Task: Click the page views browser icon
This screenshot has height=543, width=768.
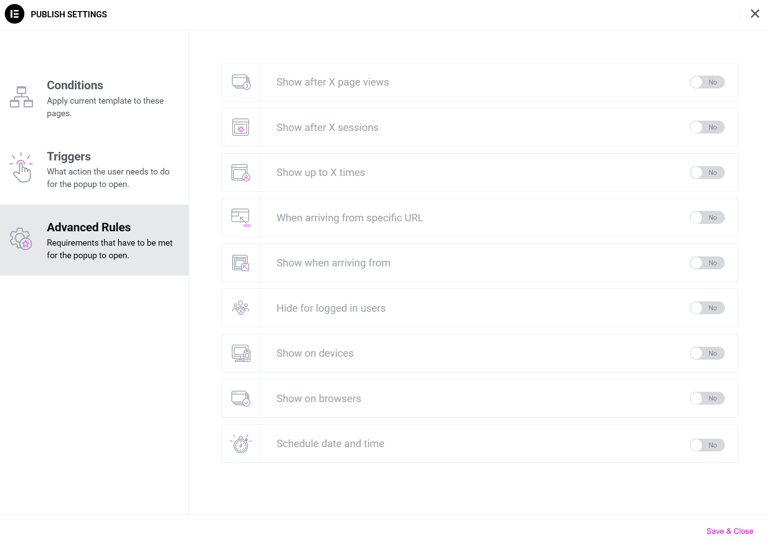Action: point(241,82)
